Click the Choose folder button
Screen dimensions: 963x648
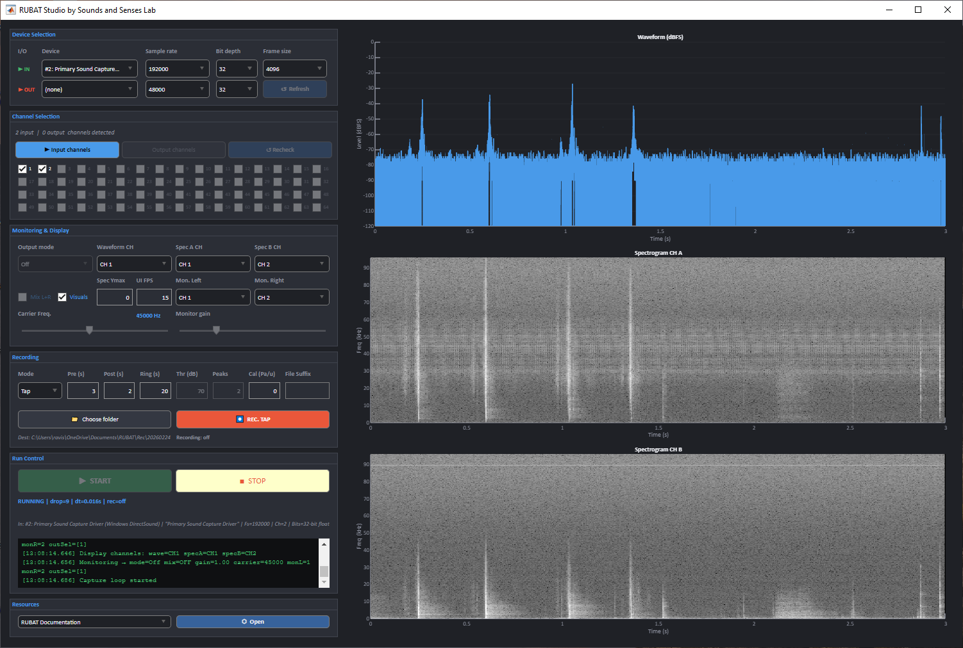(x=94, y=419)
